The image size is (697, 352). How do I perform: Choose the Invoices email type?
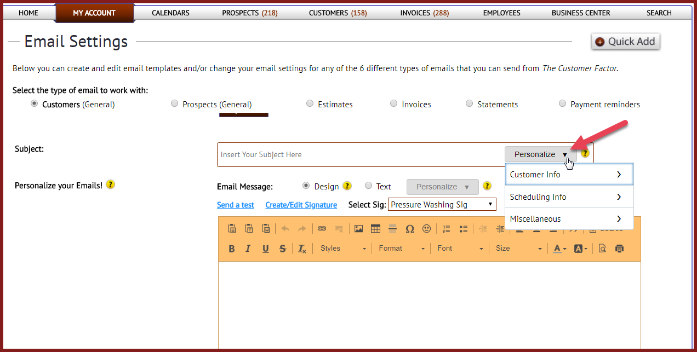click(394, 103)
